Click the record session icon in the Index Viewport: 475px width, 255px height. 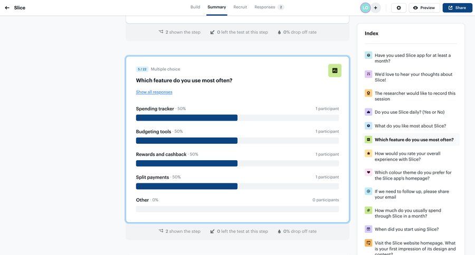coord(368,93)
